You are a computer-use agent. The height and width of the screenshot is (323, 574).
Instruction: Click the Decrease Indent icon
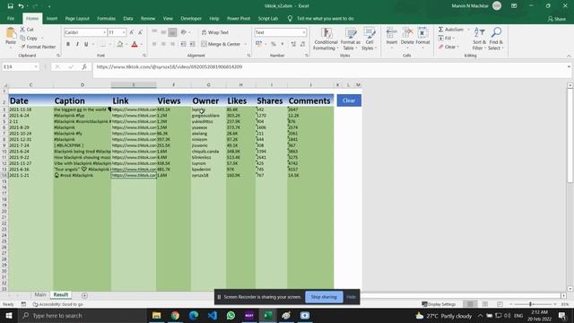pos(183,44)
